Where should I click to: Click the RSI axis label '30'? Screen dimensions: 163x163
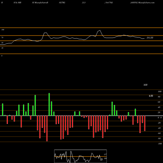click(x=2, y=48)
